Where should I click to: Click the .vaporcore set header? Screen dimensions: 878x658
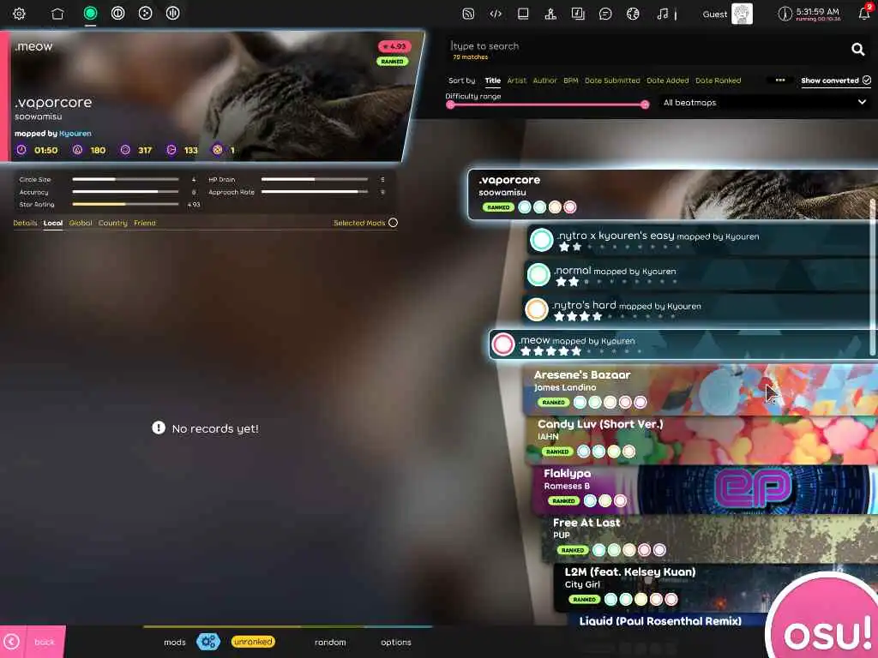click(672, 194)
